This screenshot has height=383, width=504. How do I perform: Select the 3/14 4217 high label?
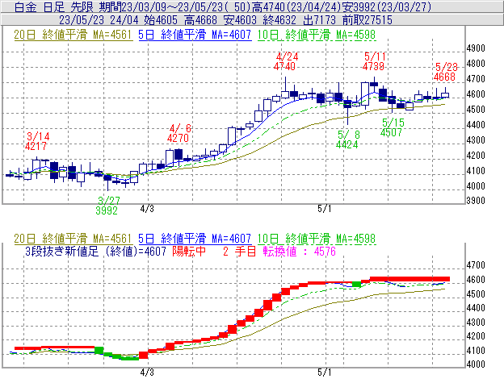tap(37, 141)
